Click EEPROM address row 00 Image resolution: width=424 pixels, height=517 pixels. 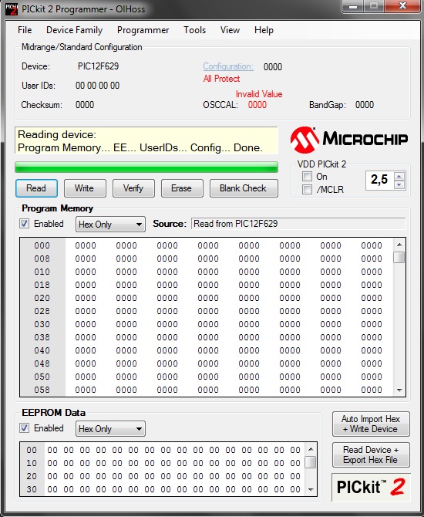[x=32, y=450]
